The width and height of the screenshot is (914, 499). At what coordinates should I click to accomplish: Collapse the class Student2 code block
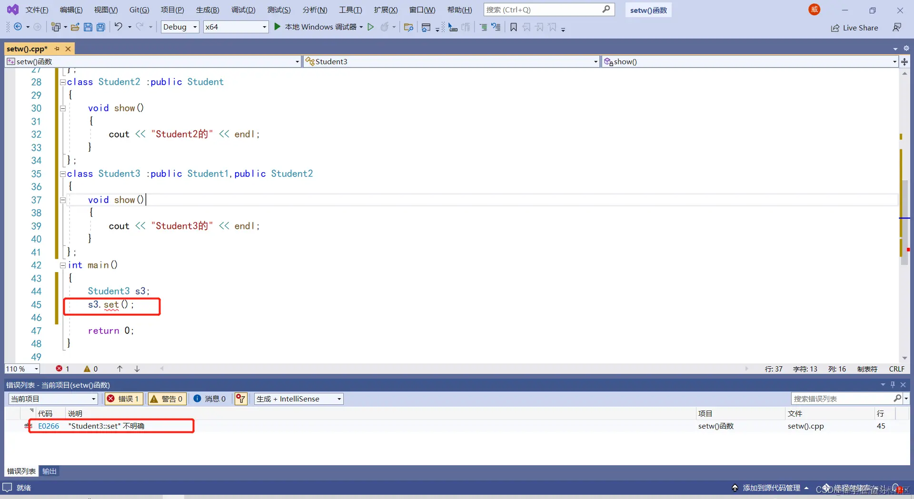62,82
